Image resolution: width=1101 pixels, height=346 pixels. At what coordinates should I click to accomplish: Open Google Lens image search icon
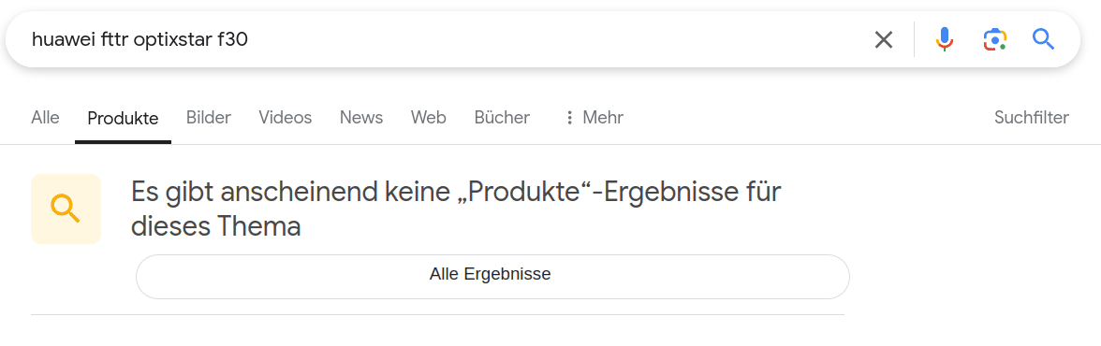[995, 39]
